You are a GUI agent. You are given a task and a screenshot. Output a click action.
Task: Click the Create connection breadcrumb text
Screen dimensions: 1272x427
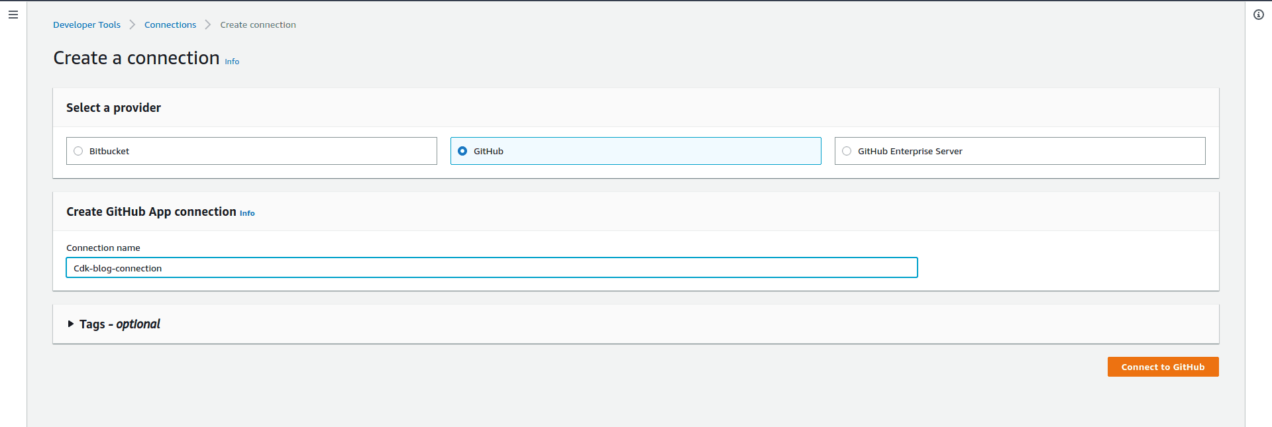click(258, 24)
